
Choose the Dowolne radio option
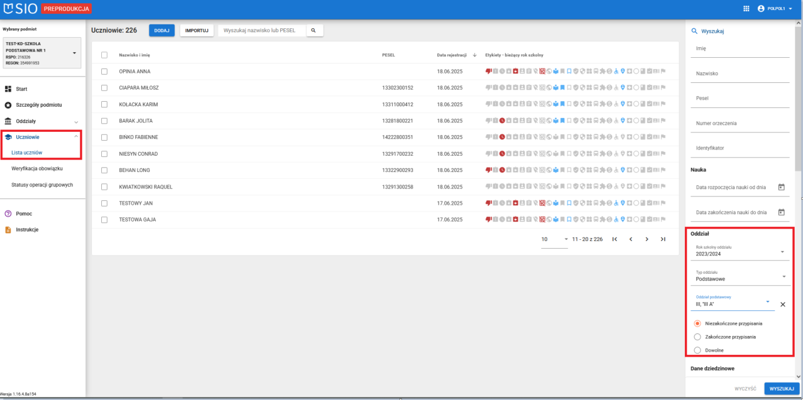click(x=697, y=350)
